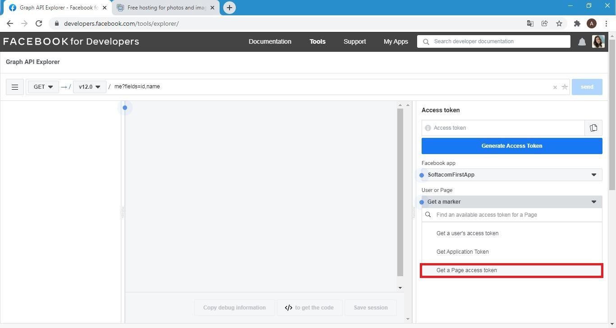Click the query field with me?fields=id,name
The height and width of the screenshot is (328, 616).
coord(332,87)
